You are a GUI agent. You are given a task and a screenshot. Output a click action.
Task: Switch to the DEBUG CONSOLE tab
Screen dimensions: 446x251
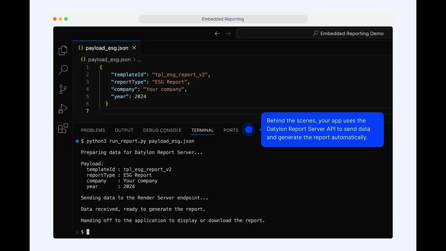[162, 130]
